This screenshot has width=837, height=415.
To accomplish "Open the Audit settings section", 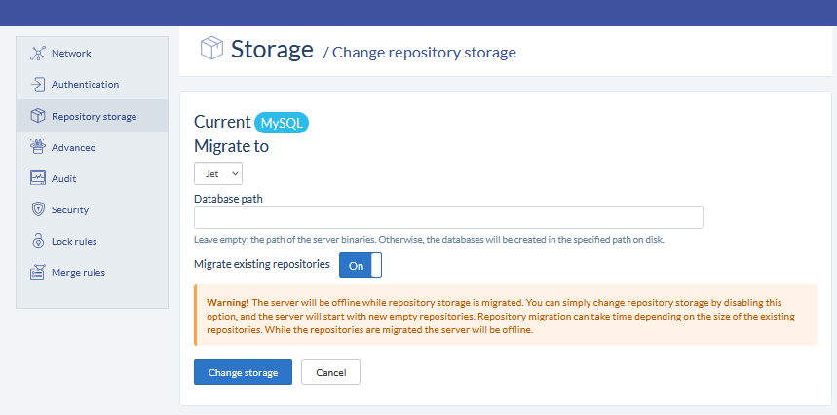I will click(x=63, y=178).
